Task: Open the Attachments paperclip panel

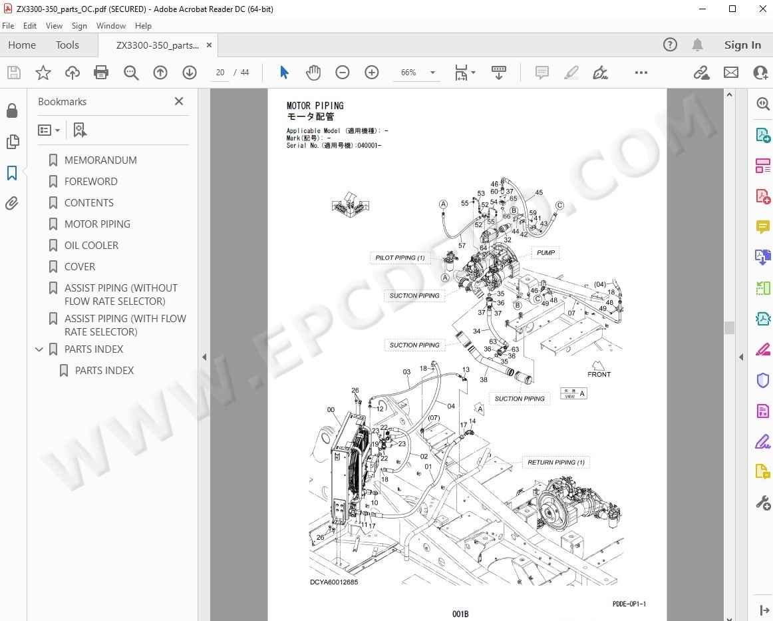Action: coord(12,204)
